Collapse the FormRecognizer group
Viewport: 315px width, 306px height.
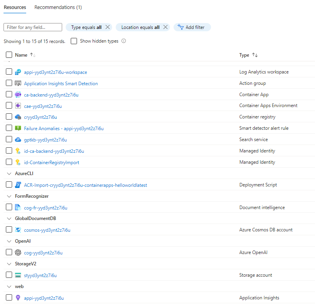pos(9,196)
